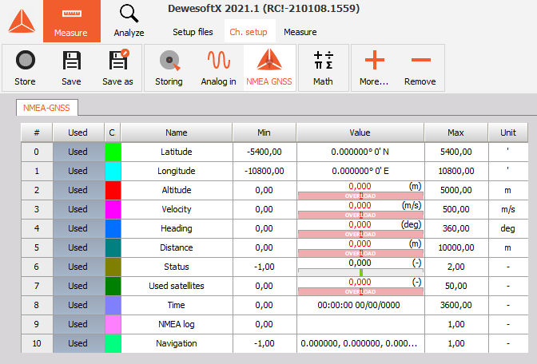The height and width of the screenshot is (364, 537).
Task: Select the Used satellites name cell
Action: [x=177, y=286]
